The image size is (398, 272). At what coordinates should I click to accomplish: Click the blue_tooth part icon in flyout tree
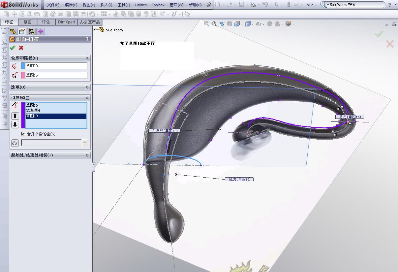click(x=101, y=30)
